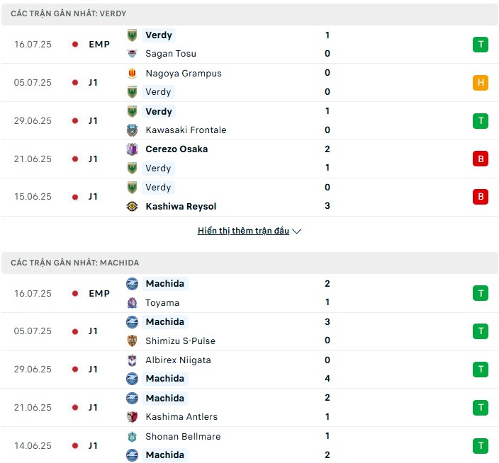The width and height of the screenshot is (499, 463).
Task: Select the EMP competition label on Machida match
Action: pos(99,293)
